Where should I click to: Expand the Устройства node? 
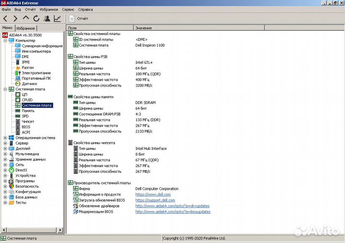(x=5, y=176)
